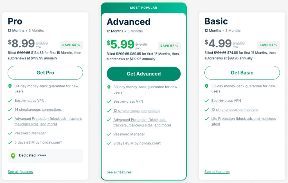288x183 pixels.
Task: Open the Dedicated IP feature details
Action: click(x=32, y=155)
